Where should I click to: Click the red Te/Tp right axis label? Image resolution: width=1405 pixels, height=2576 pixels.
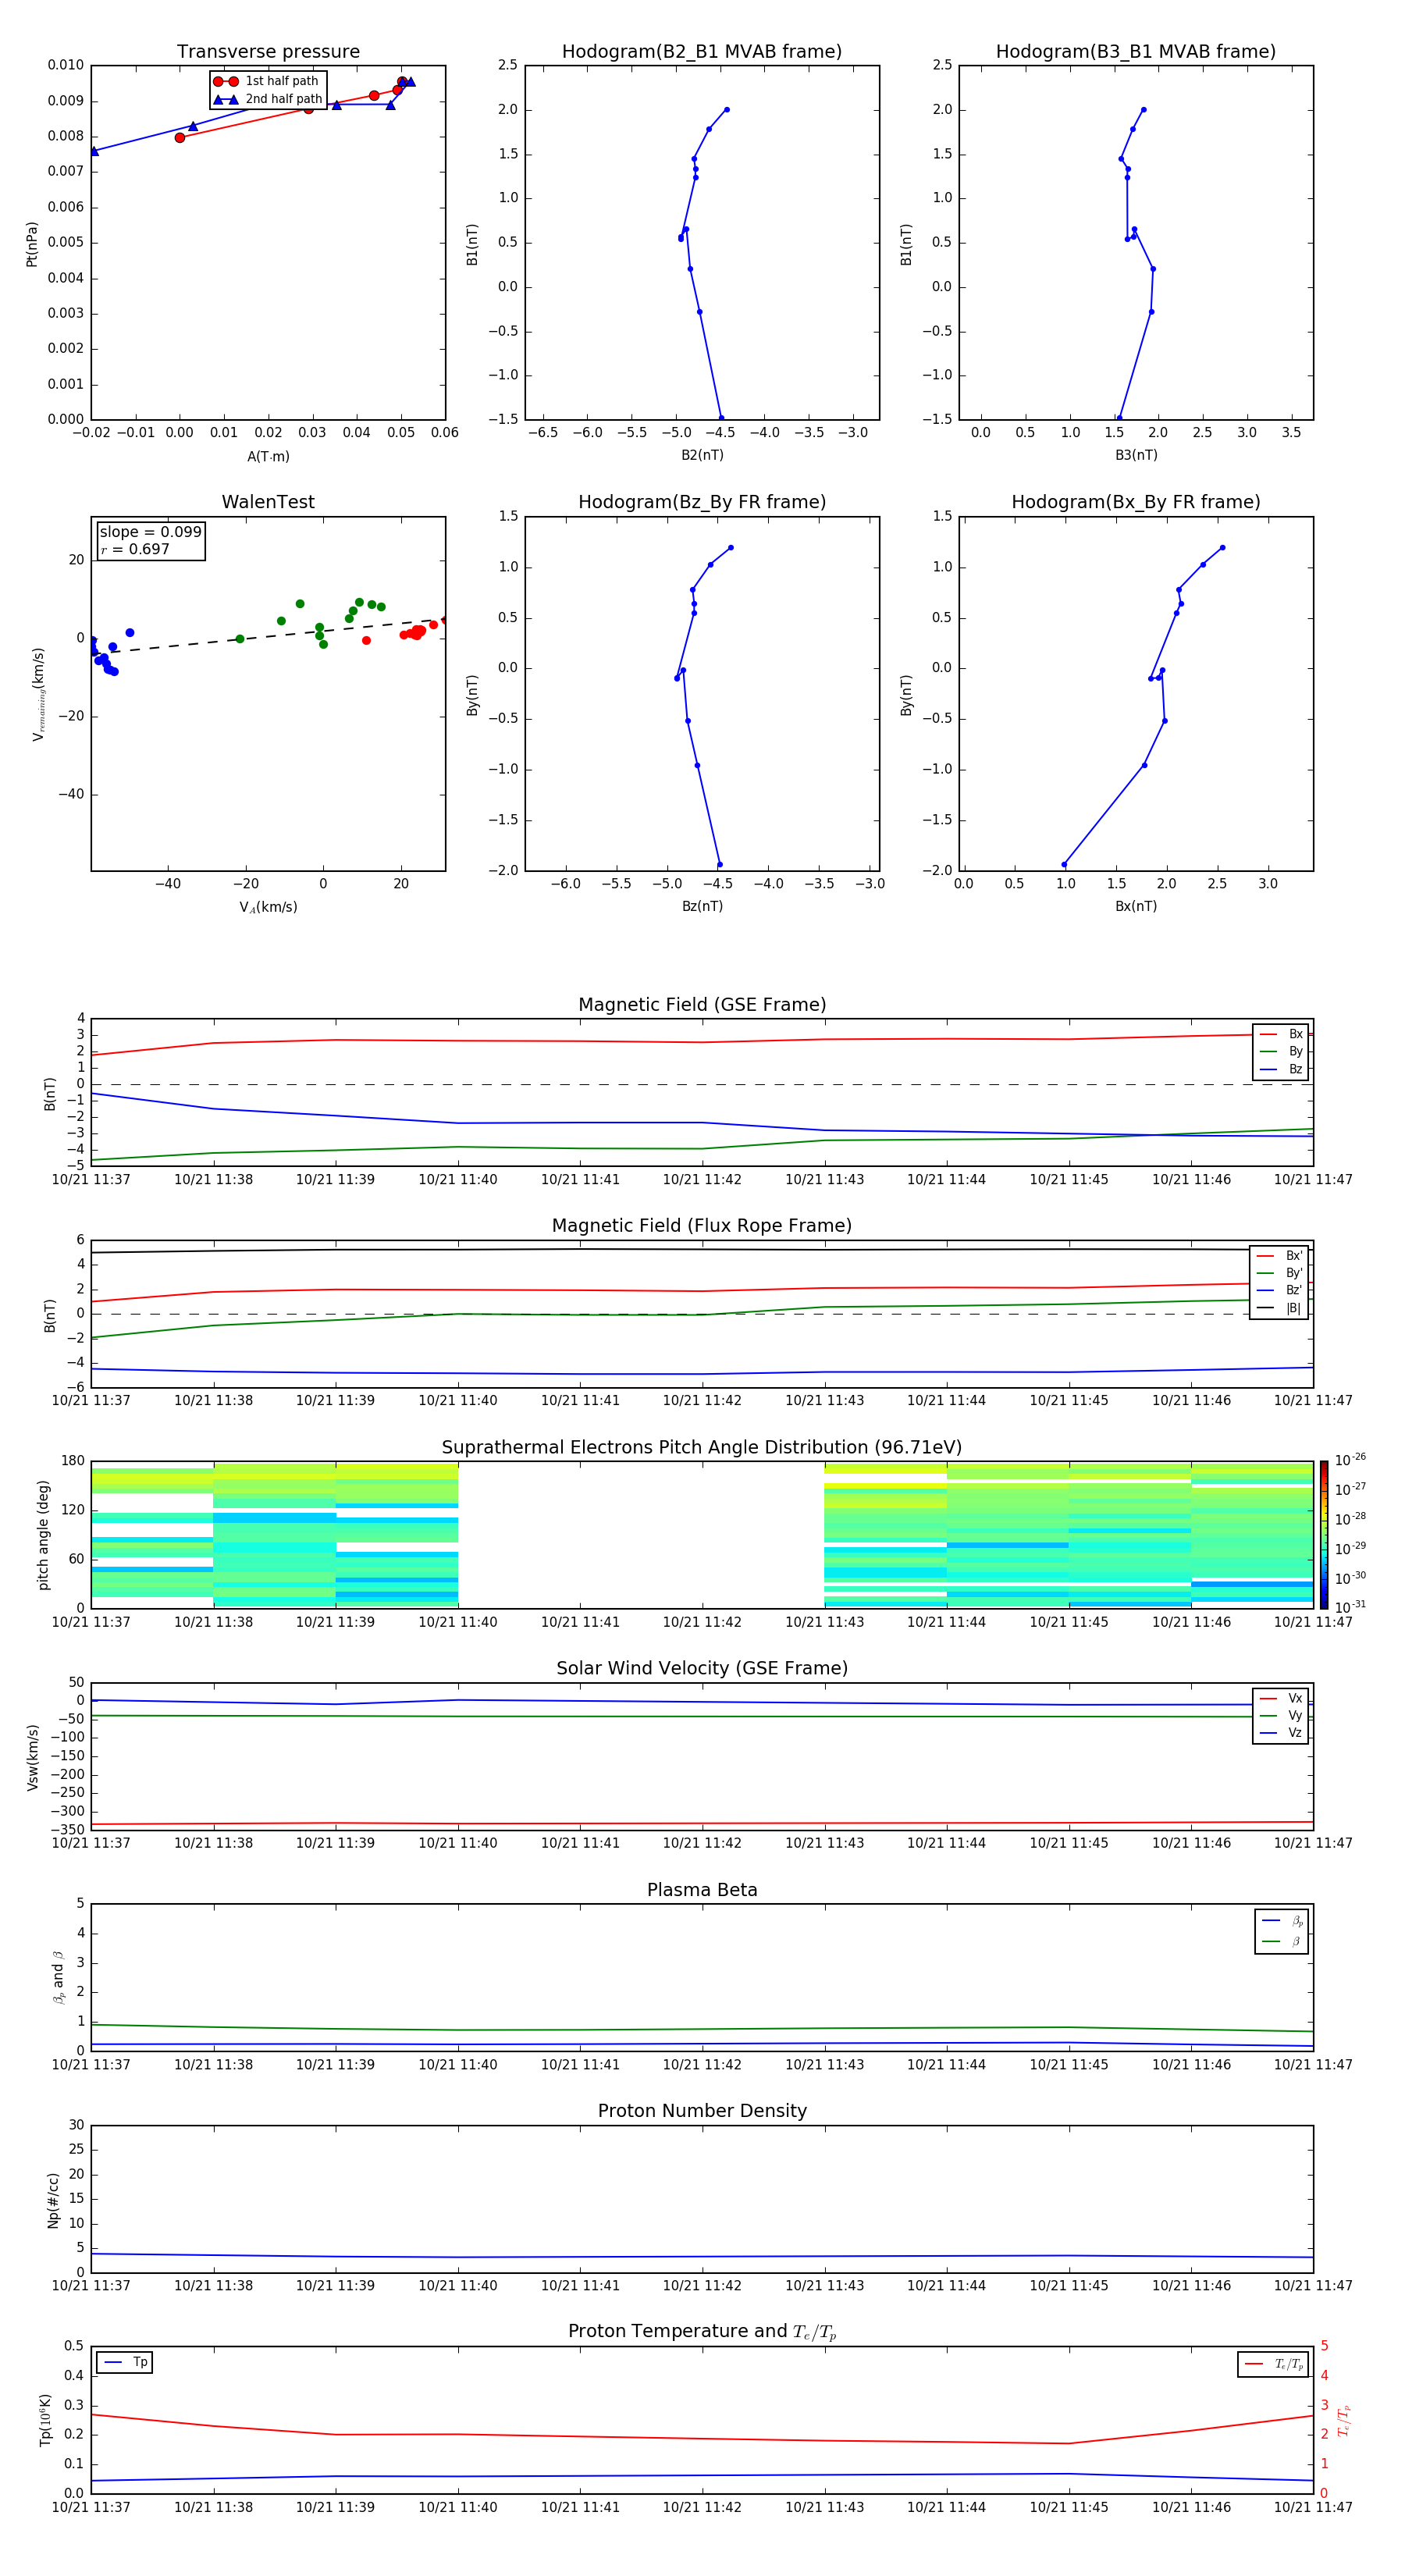coord(1344,2420)
